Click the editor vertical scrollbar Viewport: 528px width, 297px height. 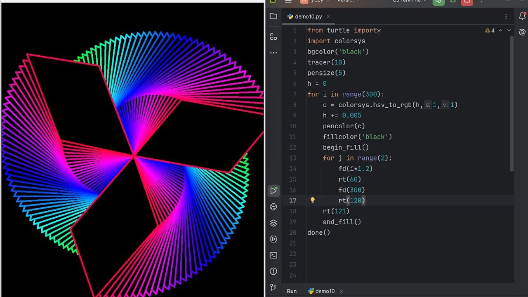coord(512,103)
